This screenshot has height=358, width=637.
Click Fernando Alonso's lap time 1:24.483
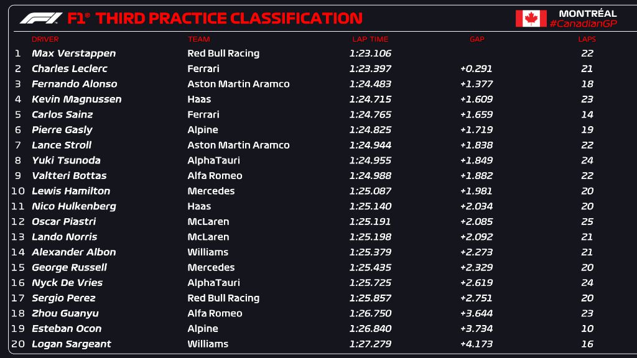pyautogui.click(x=370, y=84)
